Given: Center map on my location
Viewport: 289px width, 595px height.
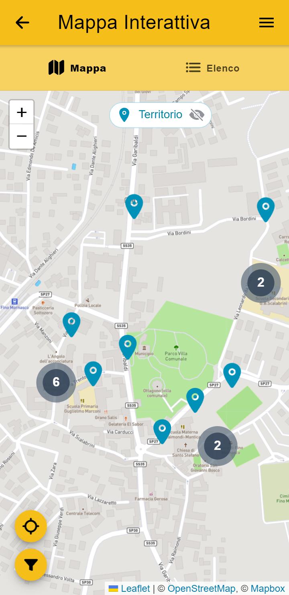Looking at the screenshot, I should click(31, 526).
